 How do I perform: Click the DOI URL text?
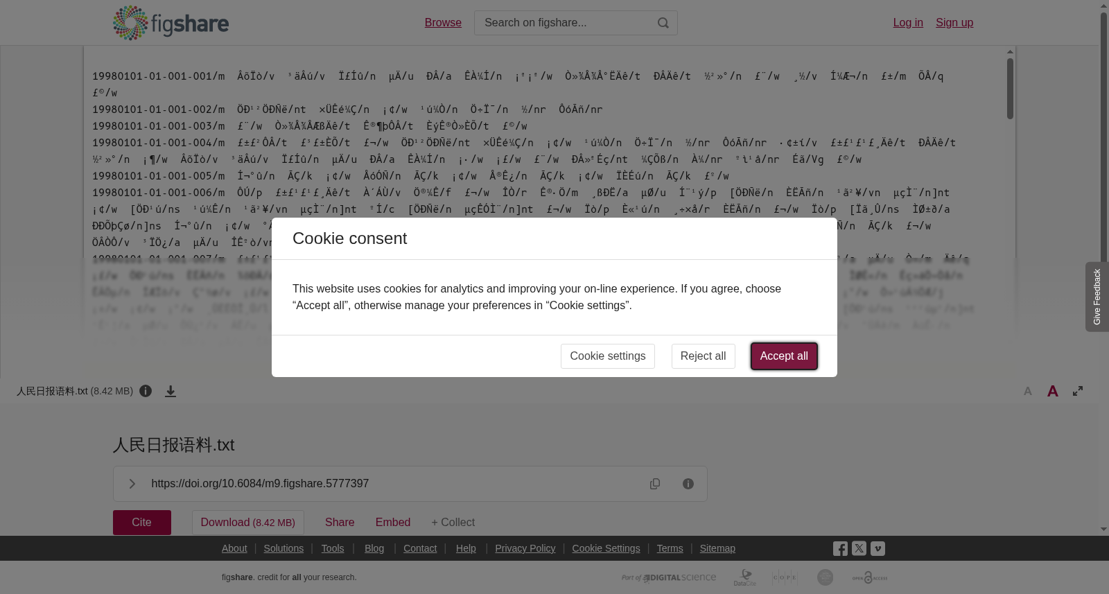click(x=260, y=484)
